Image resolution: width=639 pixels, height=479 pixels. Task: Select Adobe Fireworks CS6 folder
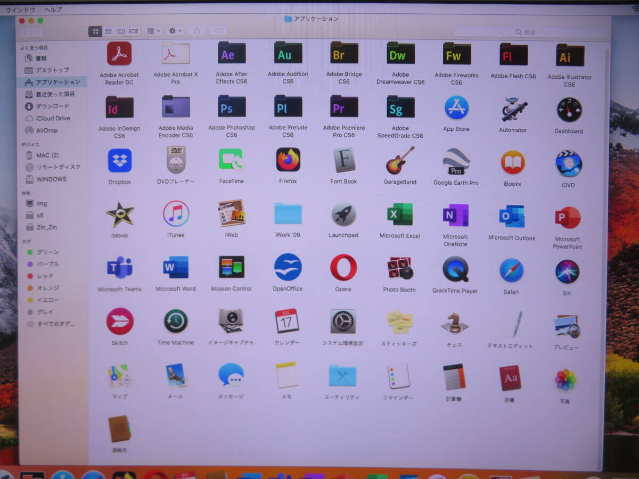457,54
